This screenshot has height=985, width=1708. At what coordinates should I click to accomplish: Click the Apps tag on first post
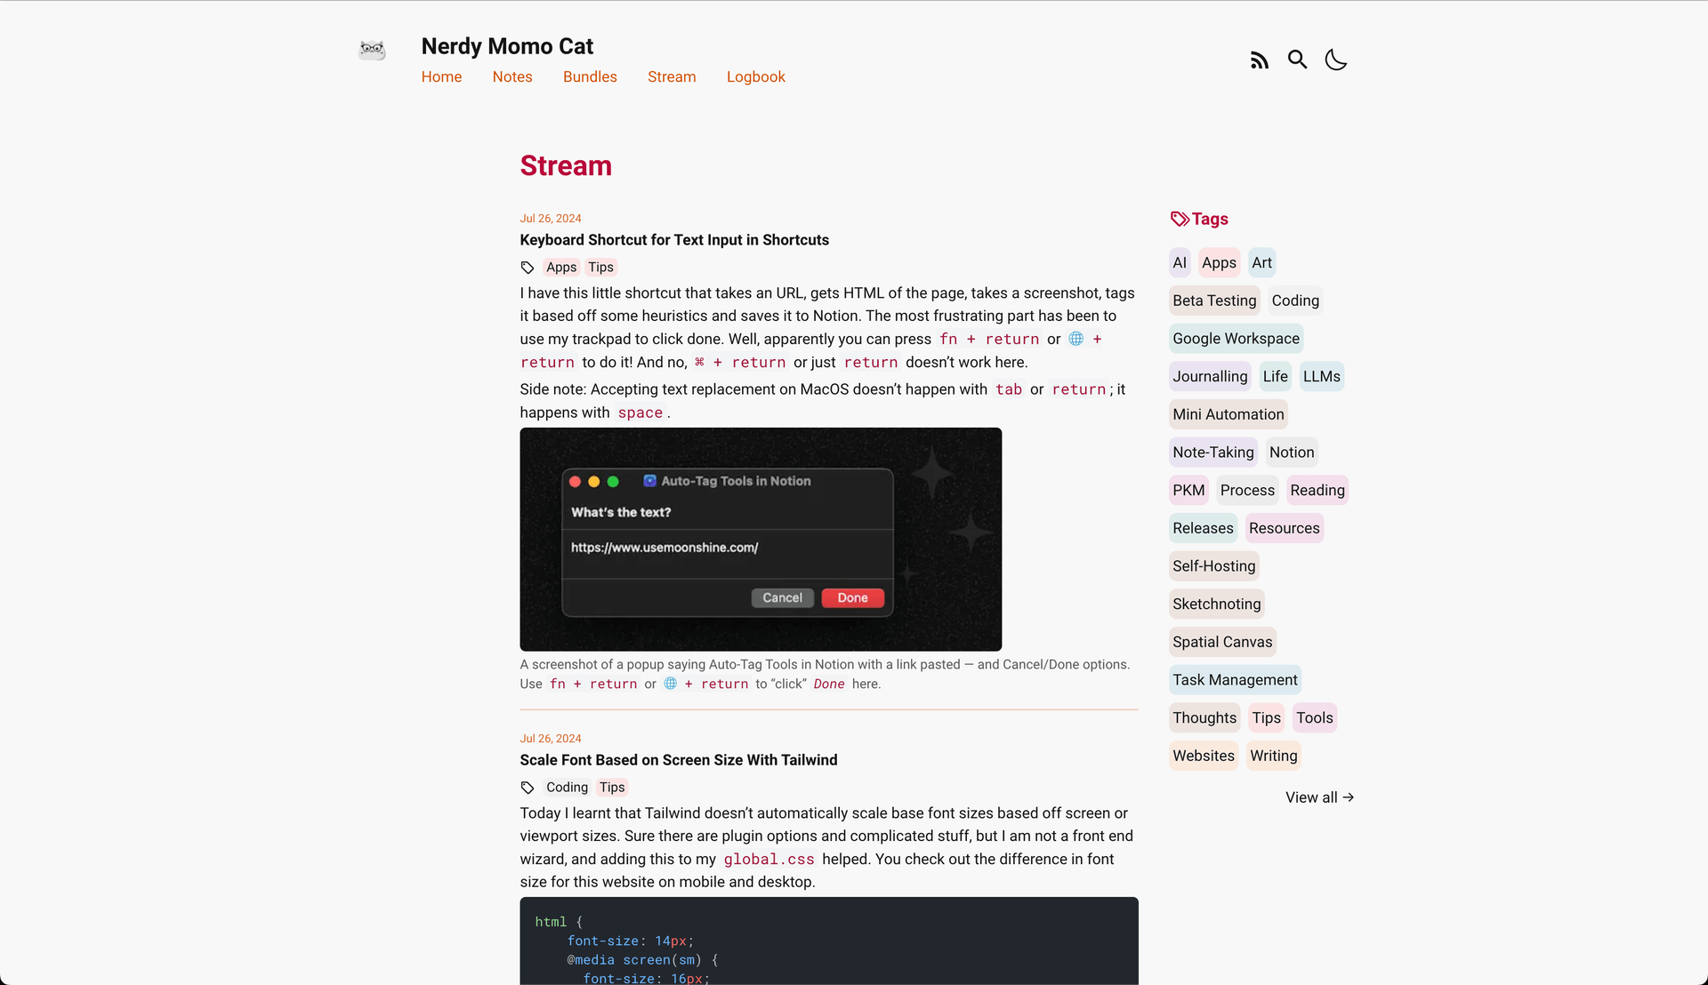561,268
